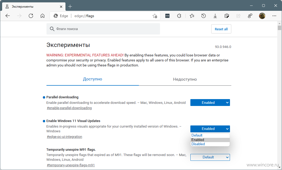282x170 pixels.
Task: Open Settings and more three-dots menu
Action: point(274,16)
